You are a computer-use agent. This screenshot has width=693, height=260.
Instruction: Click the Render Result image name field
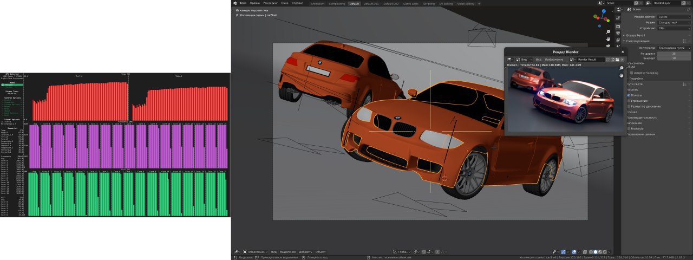[x=591, y=60]
